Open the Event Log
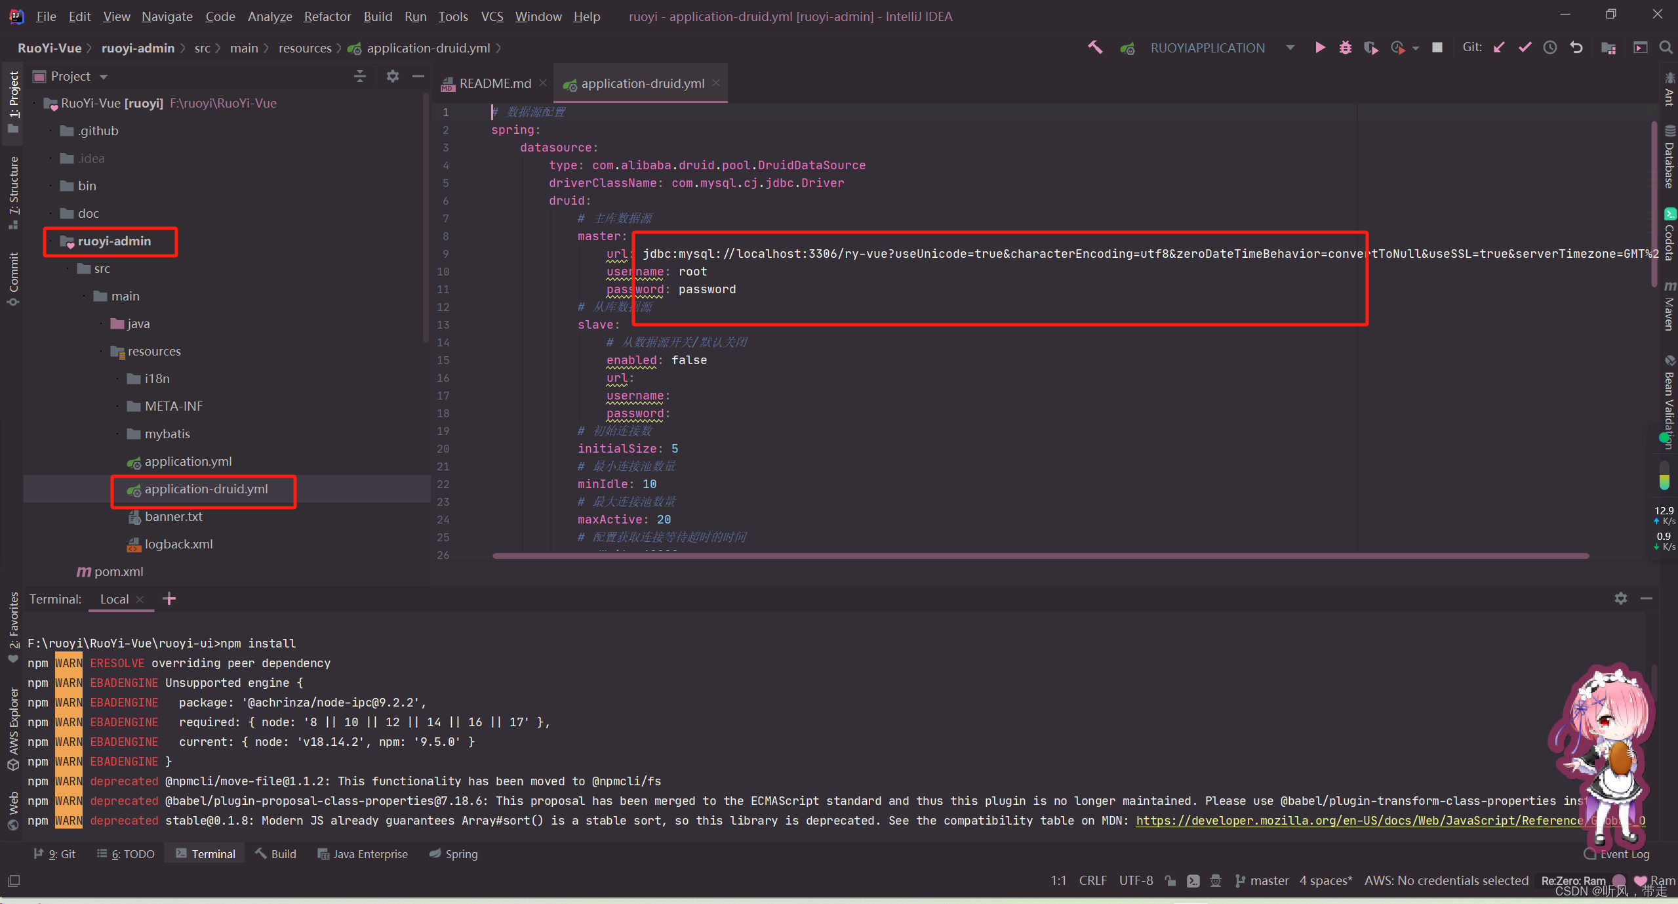Image resolution: width=1678 pixels, height=904 pixels. [x=1616, y=853]
